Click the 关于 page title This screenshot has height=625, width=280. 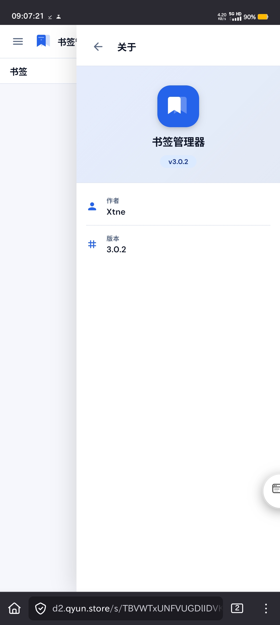tap(127, 47)
